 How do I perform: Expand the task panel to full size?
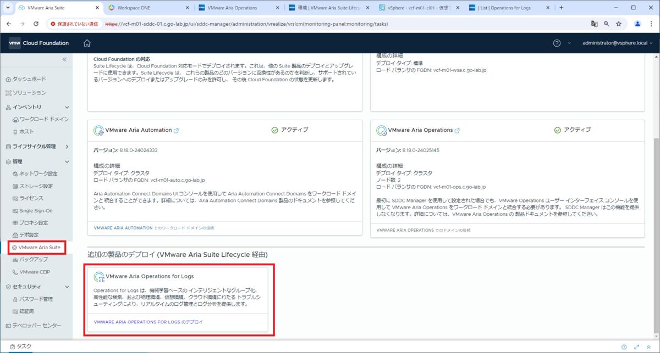tap(636, 346)
